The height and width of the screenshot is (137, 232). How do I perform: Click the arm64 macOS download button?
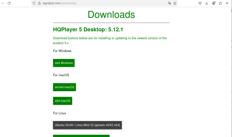coord(64,87)
